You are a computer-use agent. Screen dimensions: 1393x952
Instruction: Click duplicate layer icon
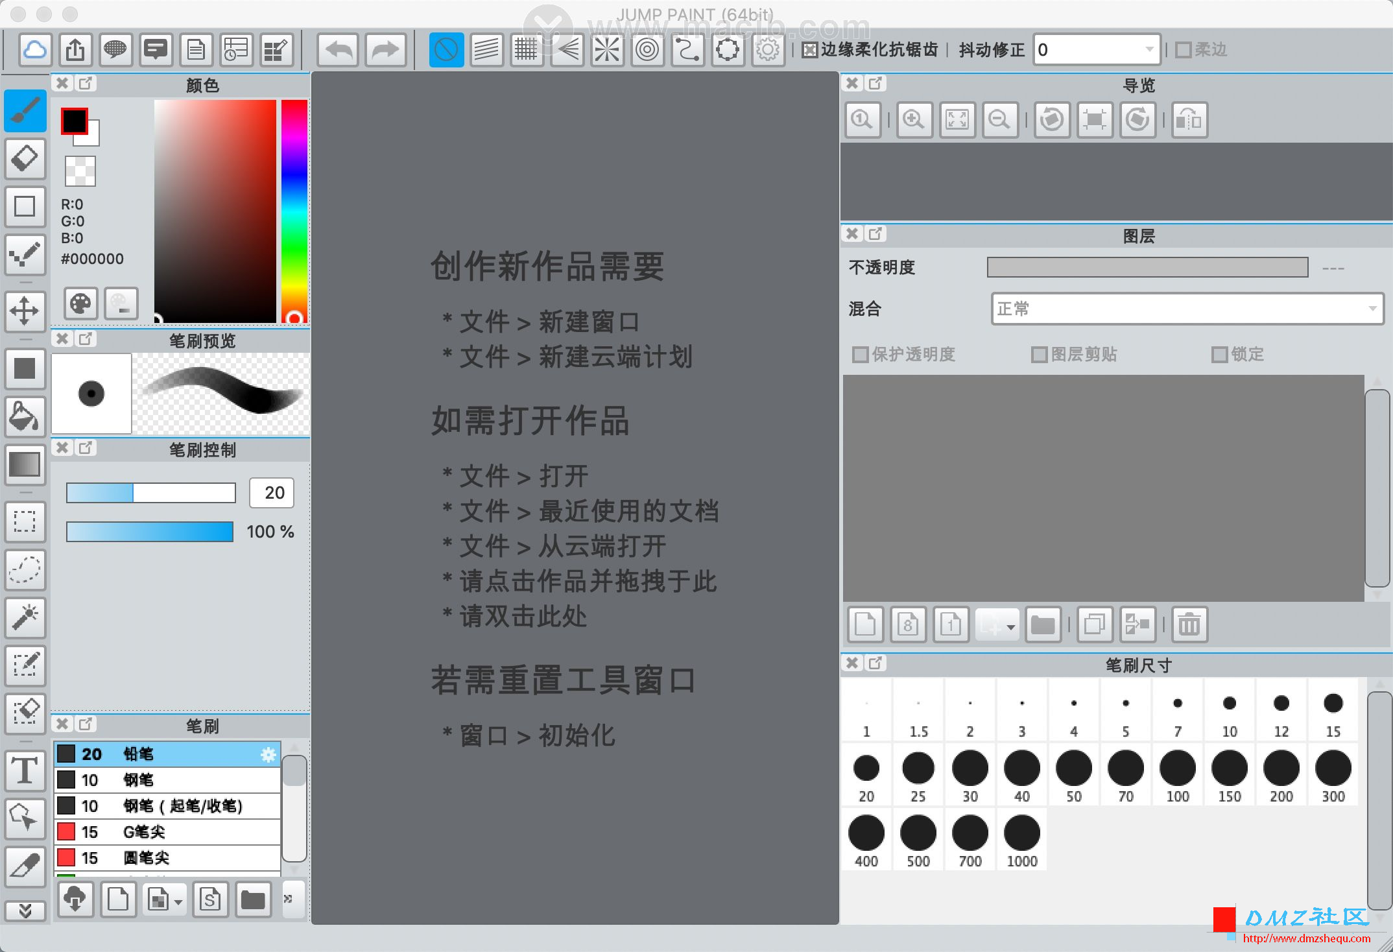click(1095, 625)
